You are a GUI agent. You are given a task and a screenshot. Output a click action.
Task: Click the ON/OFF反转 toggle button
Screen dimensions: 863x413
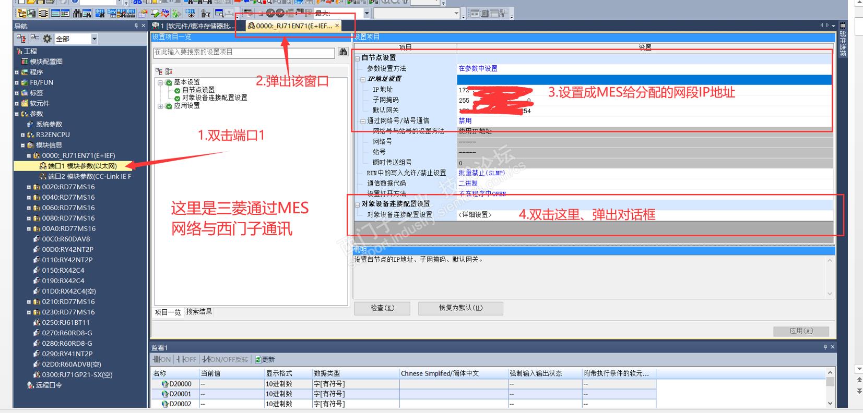[x=225, y=359]
